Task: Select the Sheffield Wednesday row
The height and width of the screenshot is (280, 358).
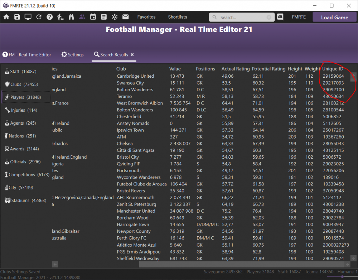Action: 201,258
